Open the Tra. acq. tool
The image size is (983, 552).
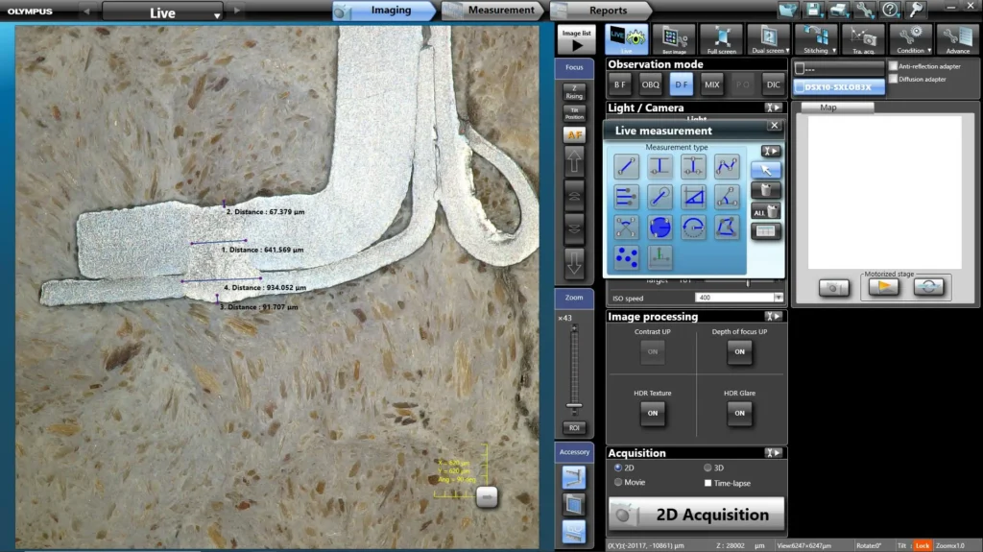point(863,39)
